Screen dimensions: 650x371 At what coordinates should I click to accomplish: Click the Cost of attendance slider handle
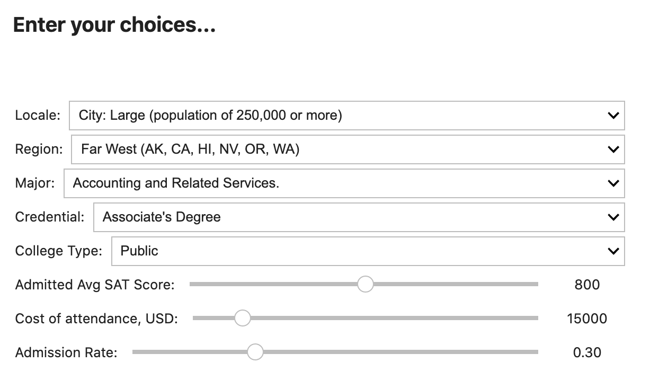242,318
